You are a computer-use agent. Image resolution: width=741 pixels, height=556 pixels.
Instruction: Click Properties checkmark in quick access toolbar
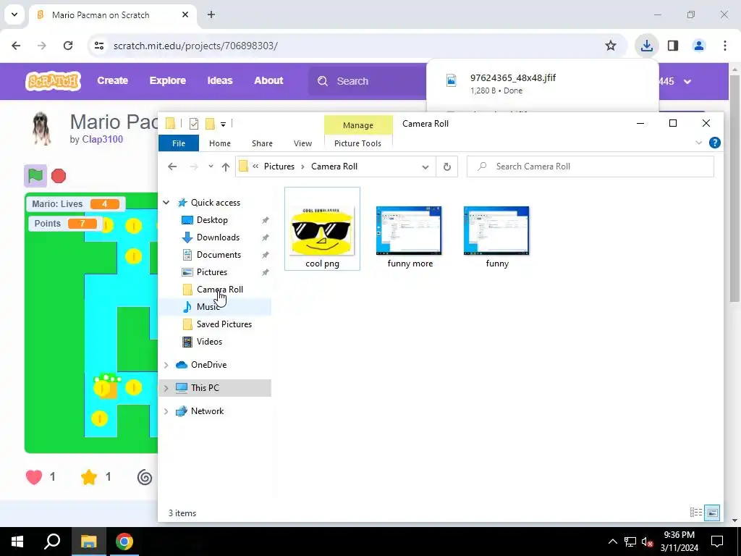coord(194,124)
